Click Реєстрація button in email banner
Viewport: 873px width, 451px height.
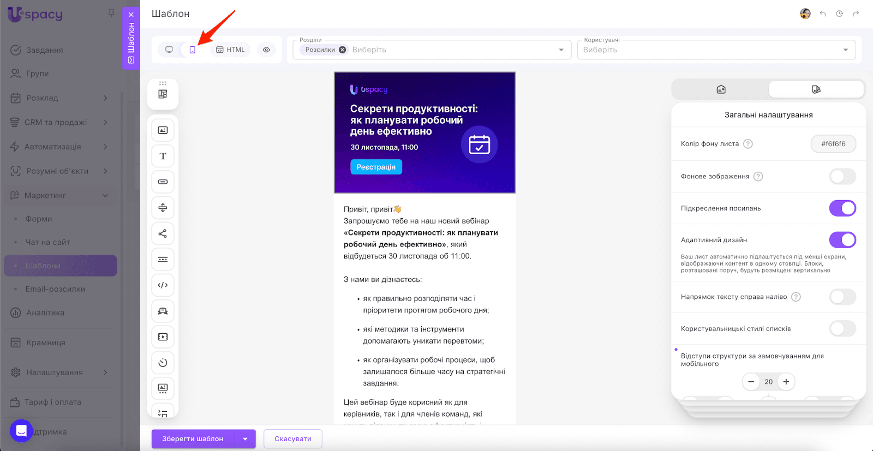(x=376, y=167)
